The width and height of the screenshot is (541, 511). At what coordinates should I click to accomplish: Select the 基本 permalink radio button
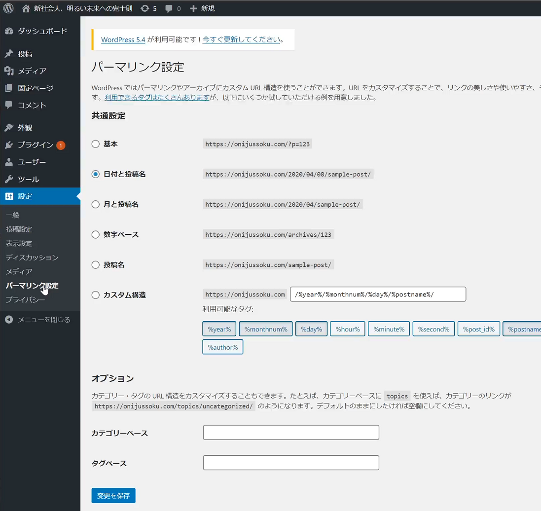(96, 144)
